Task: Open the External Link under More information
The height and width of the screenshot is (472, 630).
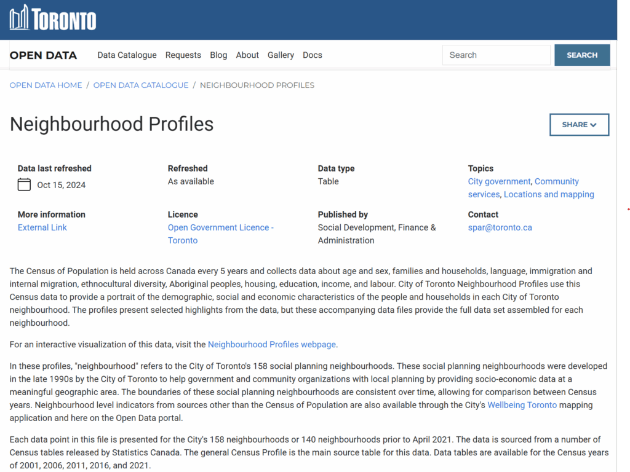Action: (42, 227)
